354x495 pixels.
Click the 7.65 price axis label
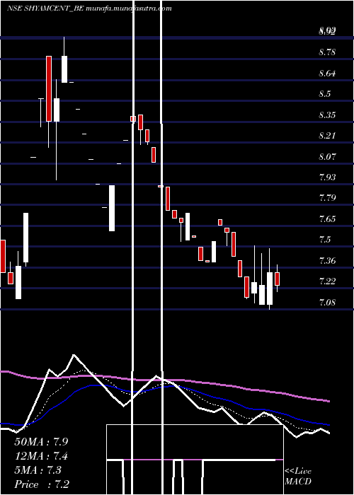327,219
